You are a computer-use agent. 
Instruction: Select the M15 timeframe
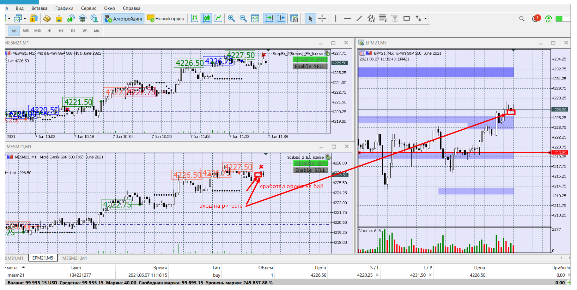pyautogui.click(x=26, y=31)
